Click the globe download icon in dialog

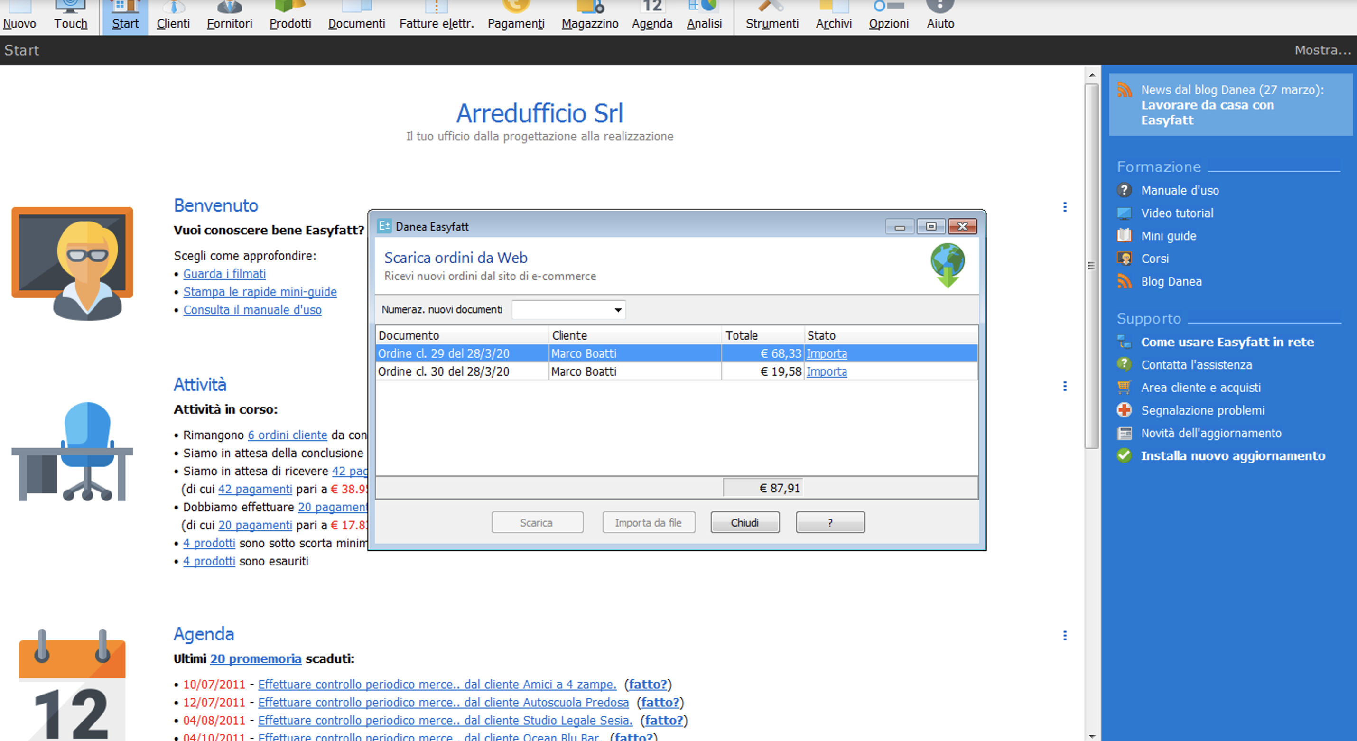tap(947, 266)
